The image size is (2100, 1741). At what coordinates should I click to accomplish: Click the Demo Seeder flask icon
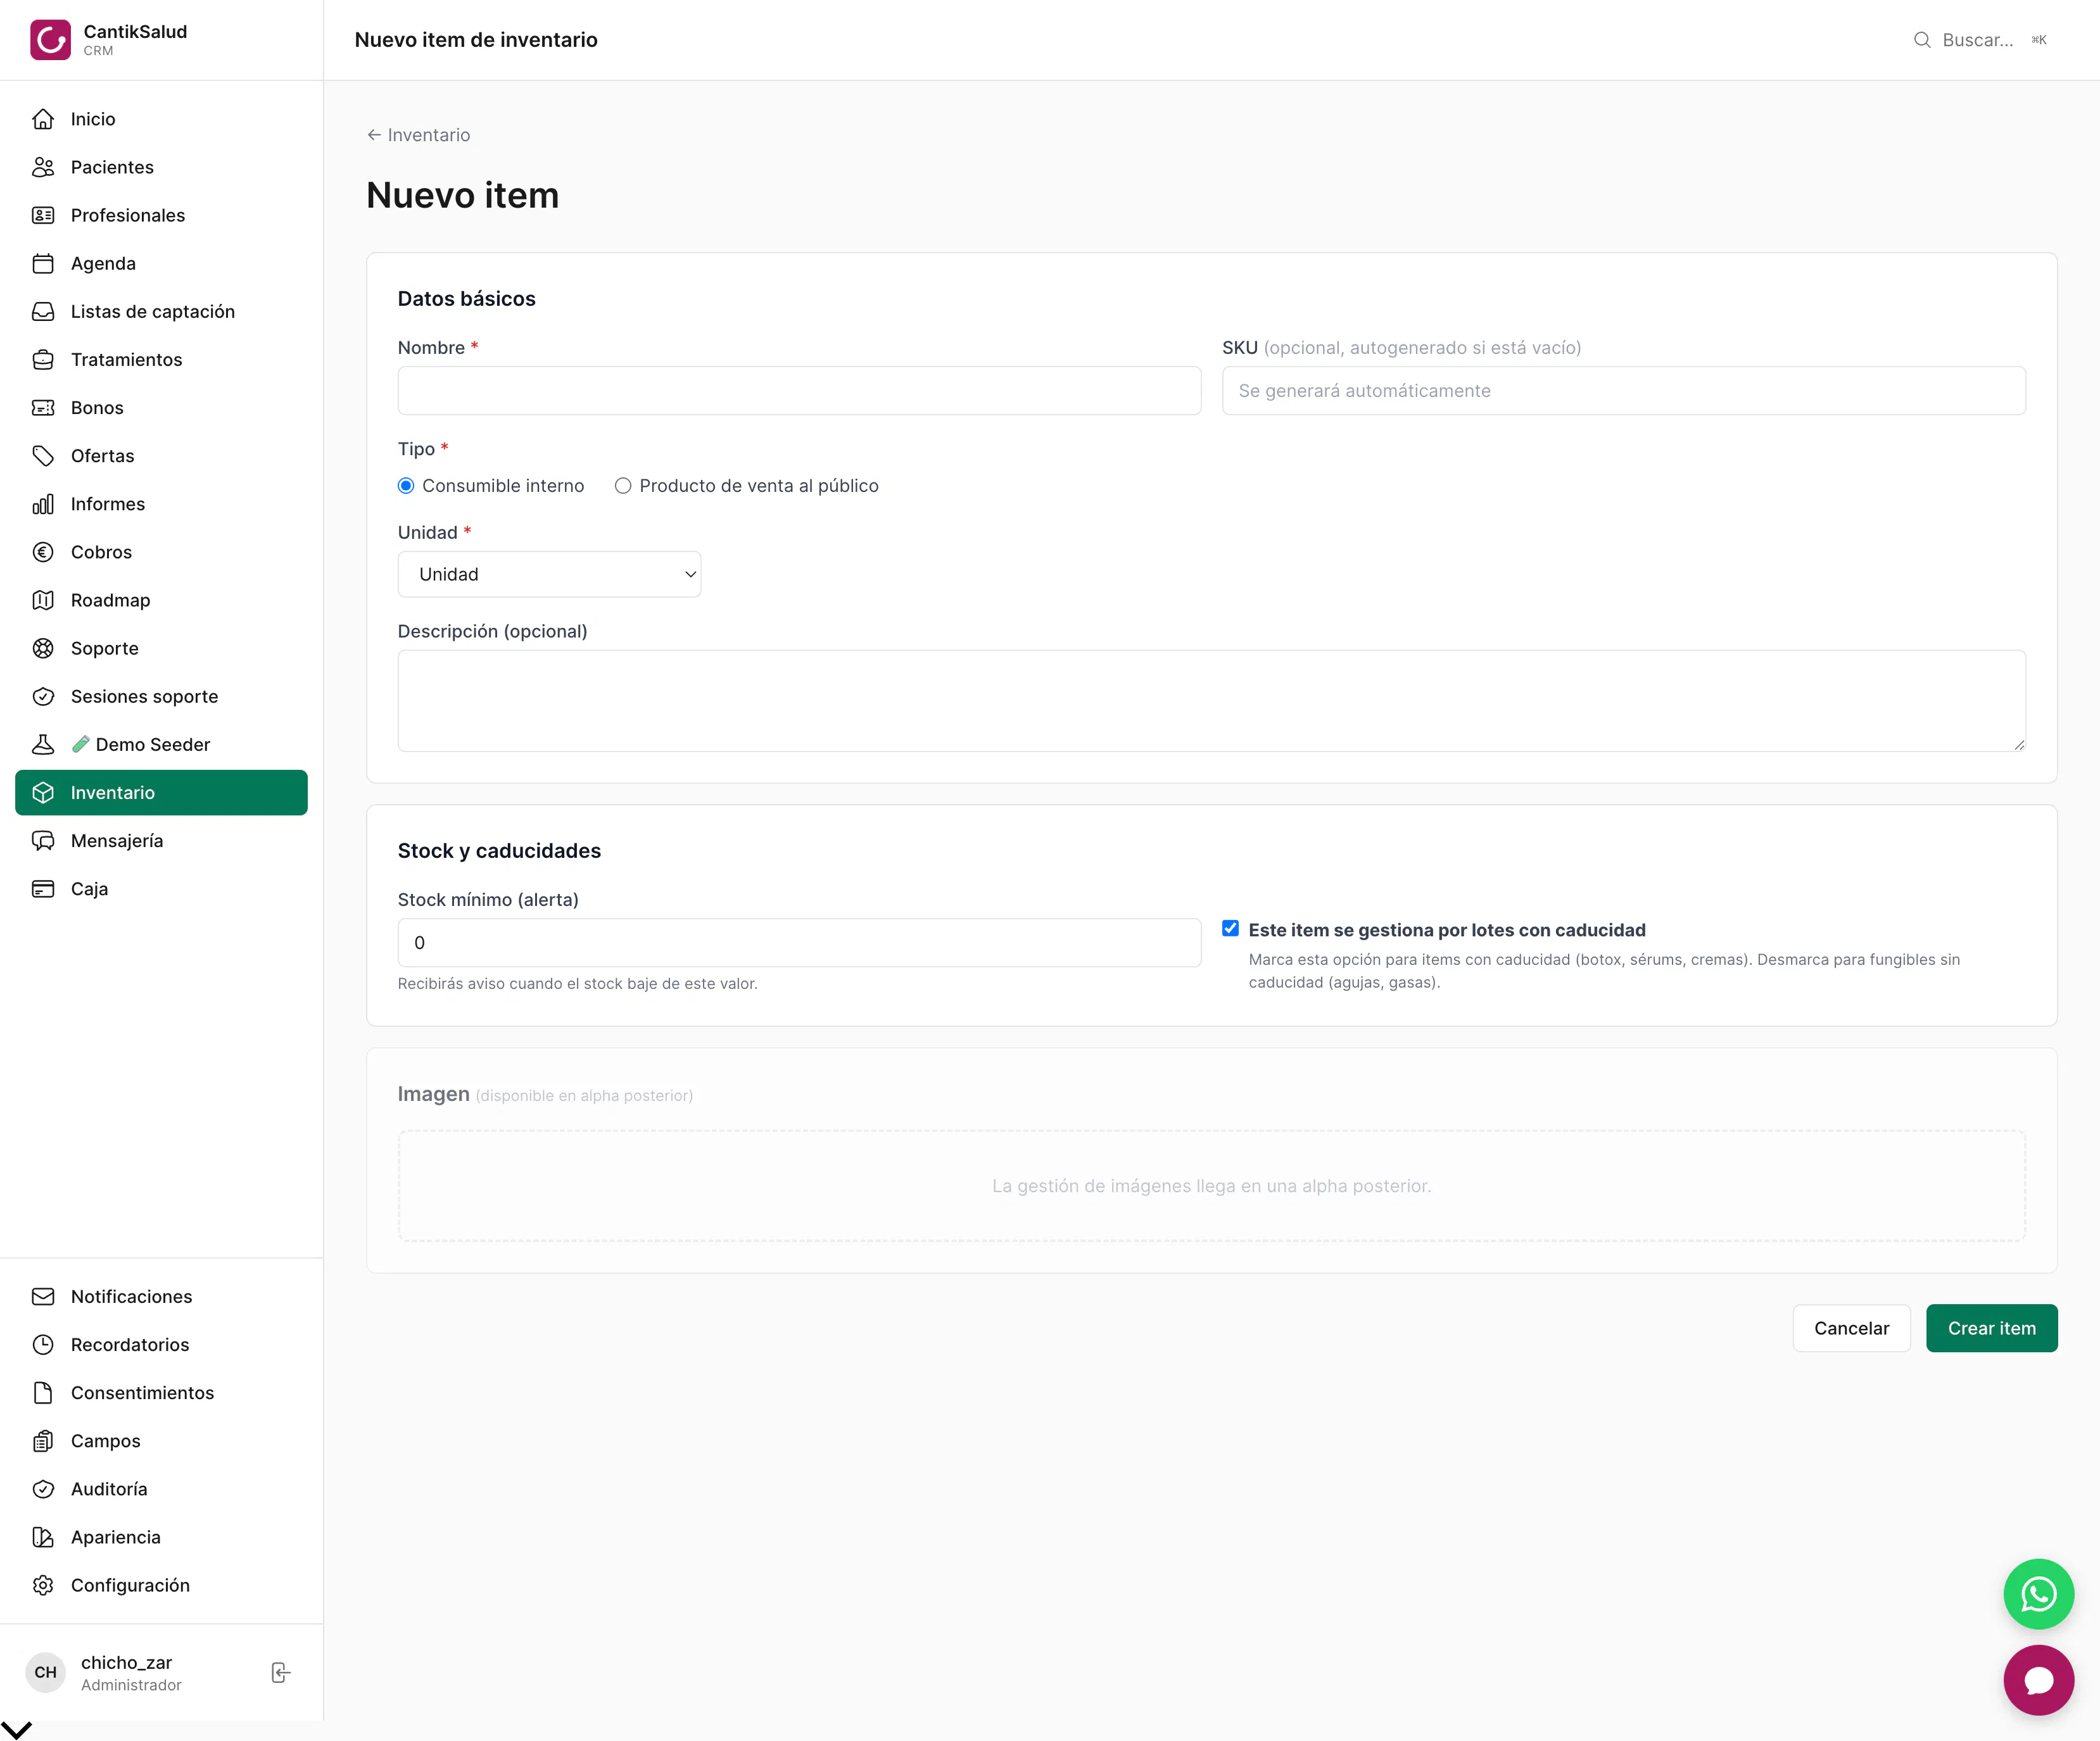click(x=43, y=745)
